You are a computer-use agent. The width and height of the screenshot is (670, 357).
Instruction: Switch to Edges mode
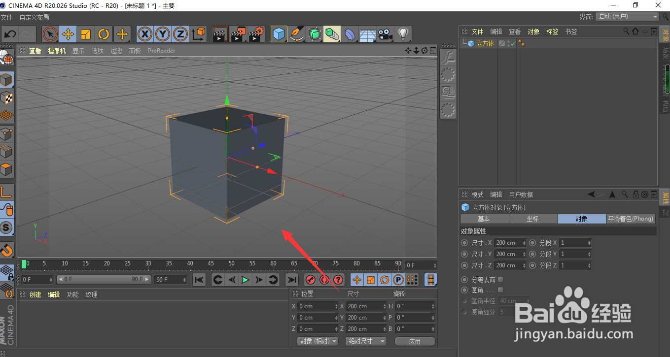(6, 152)
